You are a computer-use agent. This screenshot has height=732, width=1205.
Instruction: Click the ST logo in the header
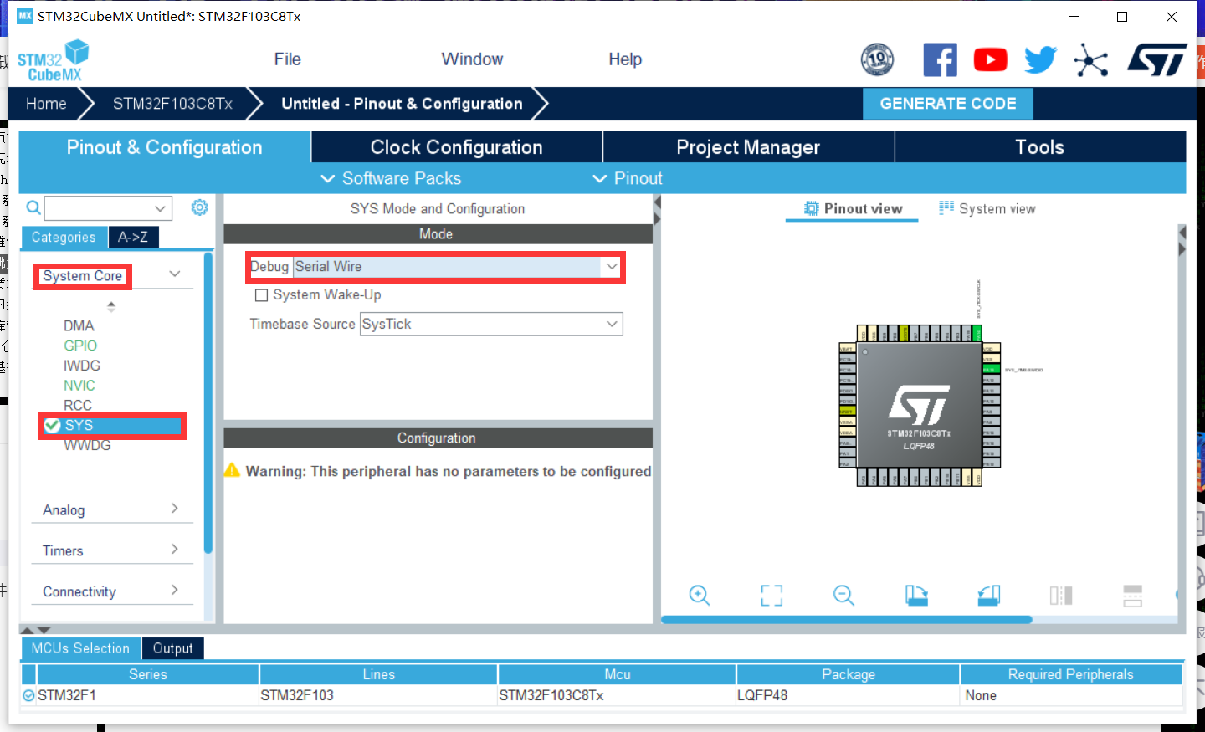point(1157,60)
